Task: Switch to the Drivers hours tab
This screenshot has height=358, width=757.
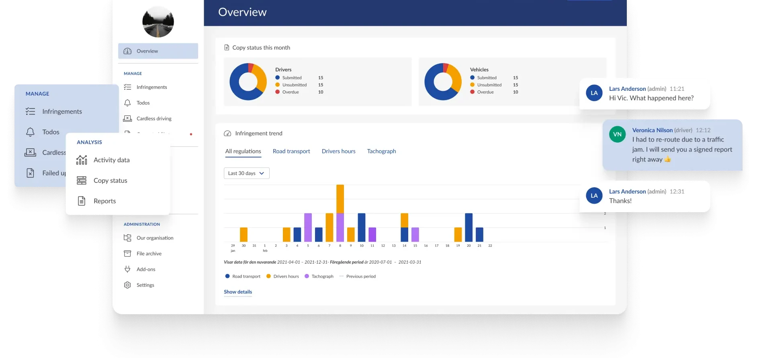Action: (338, 151)
